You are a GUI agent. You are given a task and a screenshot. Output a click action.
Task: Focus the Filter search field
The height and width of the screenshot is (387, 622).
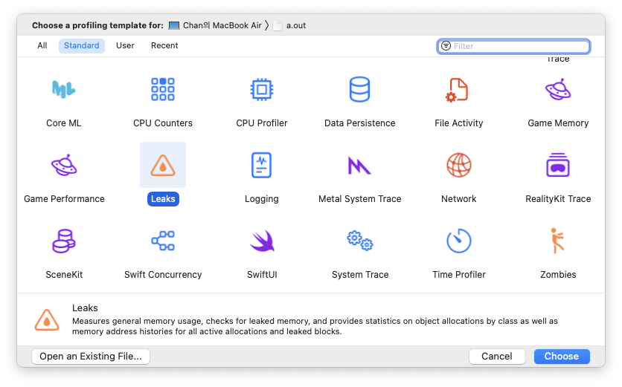point(513,46)
